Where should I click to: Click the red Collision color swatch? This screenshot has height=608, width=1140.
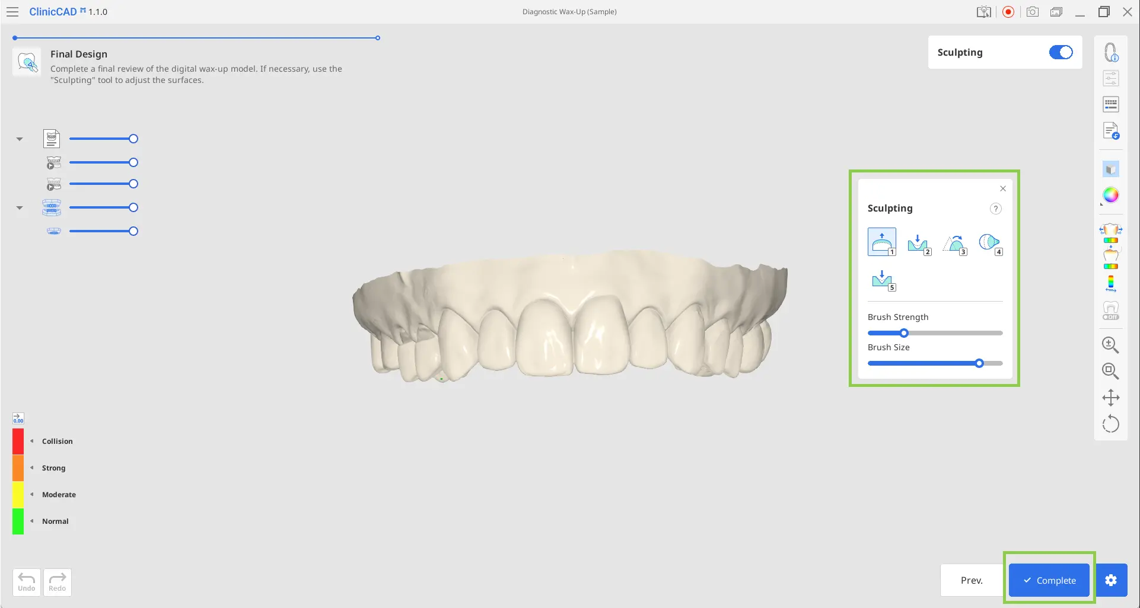pyautogui.click(x=18, y=441)
